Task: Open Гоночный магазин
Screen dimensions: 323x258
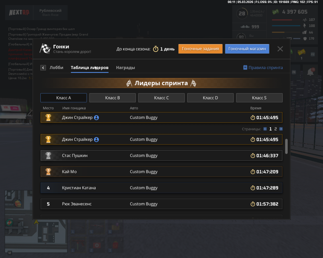Action: click(x=247, y=49)
